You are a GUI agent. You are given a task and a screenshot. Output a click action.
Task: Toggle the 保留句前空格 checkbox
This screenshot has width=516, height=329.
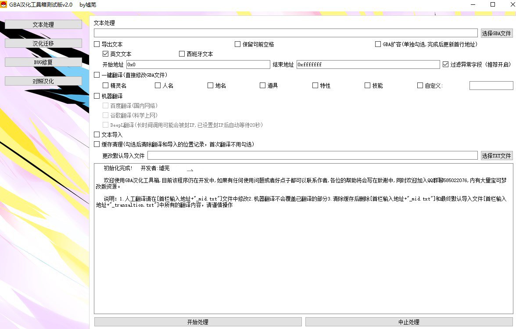pyautogui.click(x=238, y=44)
